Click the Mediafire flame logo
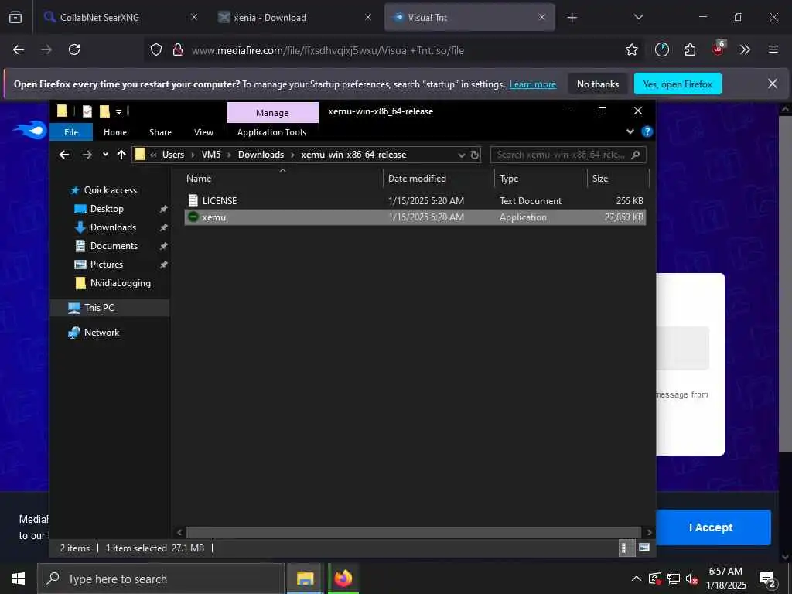Image resolution: width=792 pixels, height=594 pixels. 30,131
